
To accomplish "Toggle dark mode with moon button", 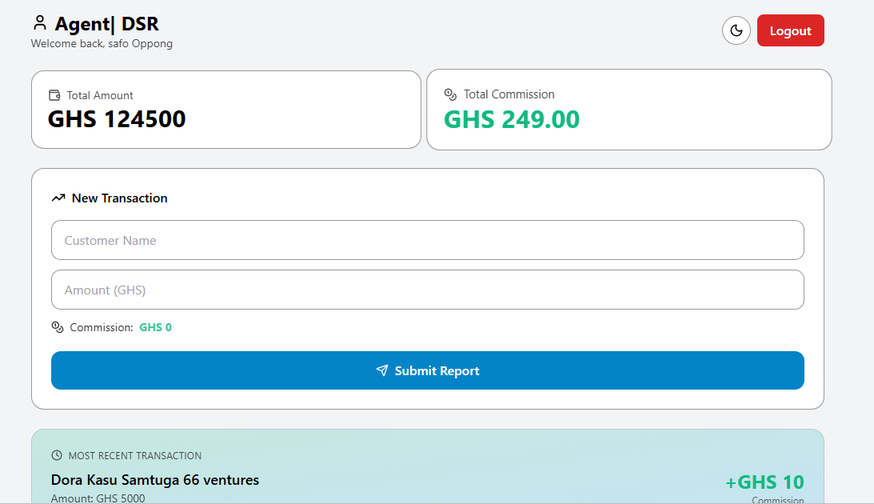I will tap(736, 31).
